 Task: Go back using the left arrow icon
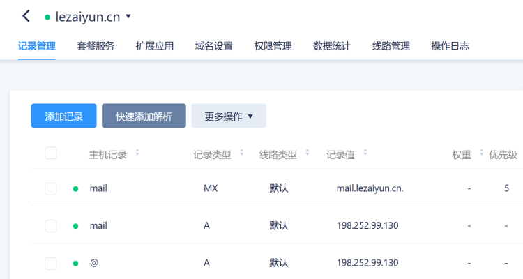click(26, 15)
